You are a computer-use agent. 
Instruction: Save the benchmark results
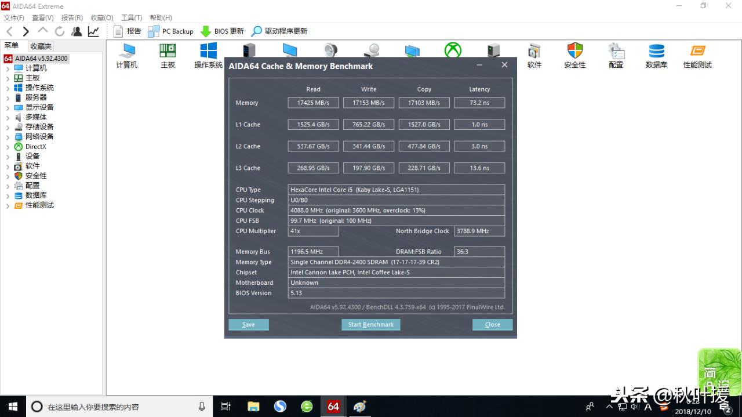248,324
